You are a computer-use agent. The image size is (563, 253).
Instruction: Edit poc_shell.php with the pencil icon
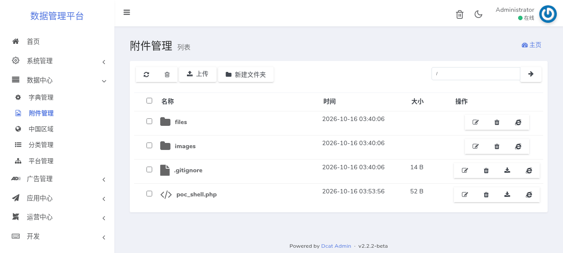465,195
